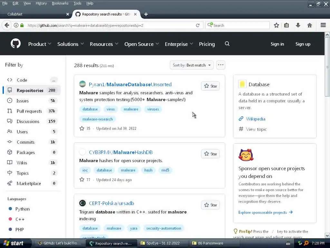The width and height of the screenshot is (330, 248).
Task: Click the CERT-Polska repository avatar
Action: pos(82,203)
